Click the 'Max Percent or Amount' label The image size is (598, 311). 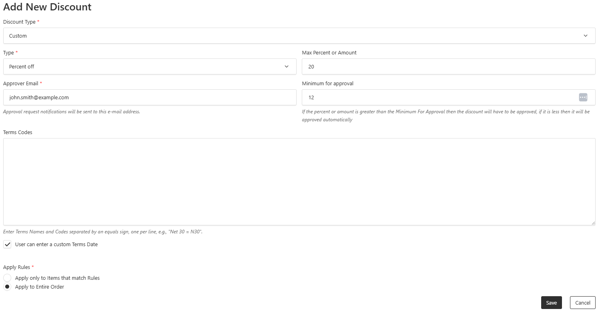[x=329, y=53]
